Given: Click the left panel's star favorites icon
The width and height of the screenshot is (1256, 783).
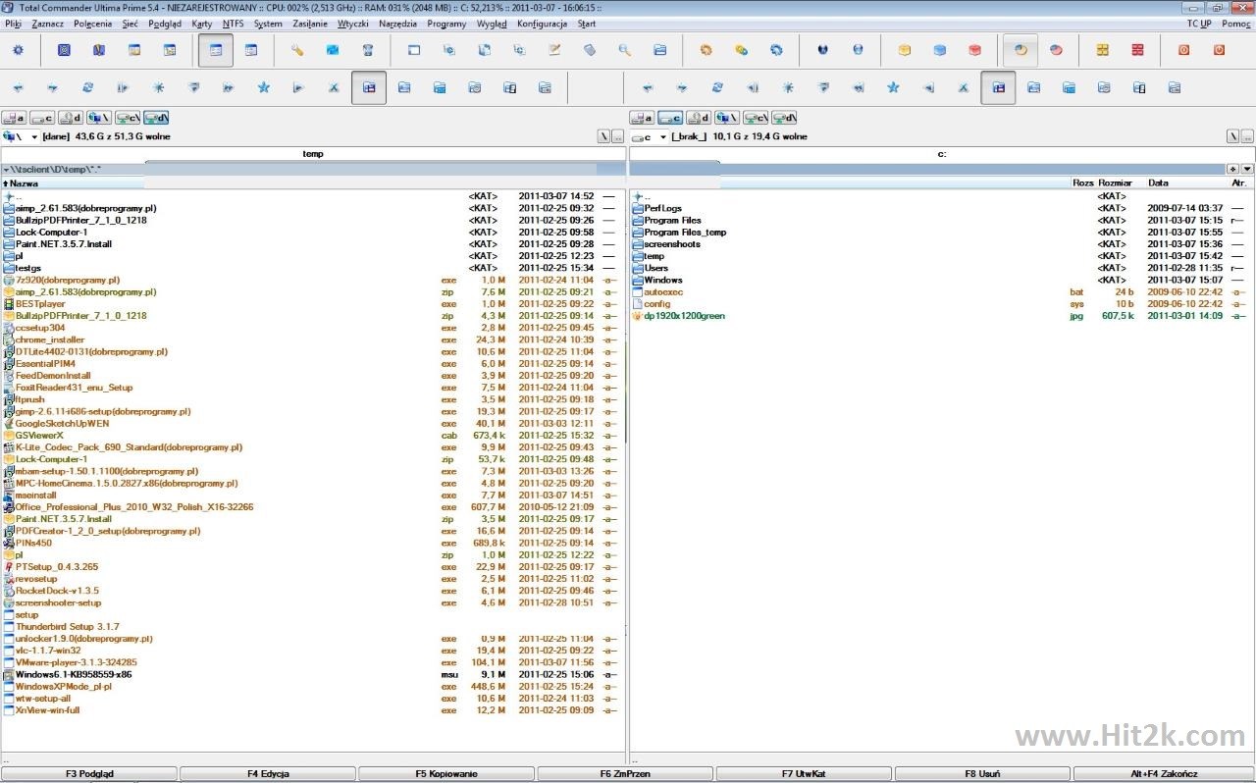Looking at the screenshot, I should coord(263,87).
